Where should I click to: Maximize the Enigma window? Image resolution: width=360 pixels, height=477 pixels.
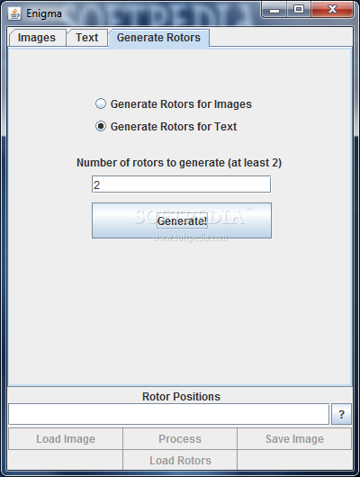tap(298, 10)
